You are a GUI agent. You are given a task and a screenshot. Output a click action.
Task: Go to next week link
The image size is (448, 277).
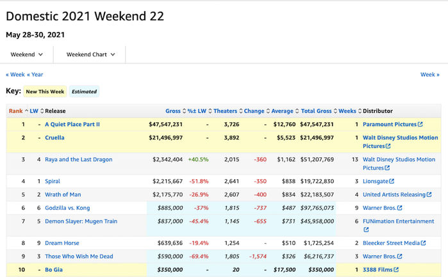pos(430,74)
